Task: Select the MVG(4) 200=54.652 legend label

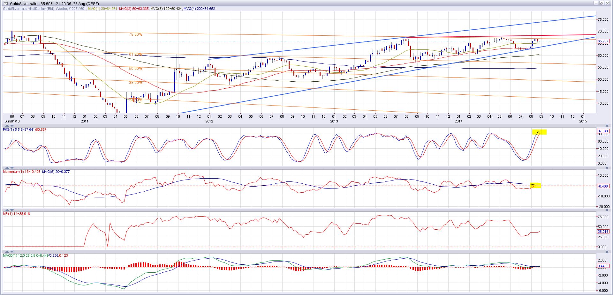Action: 200,9
